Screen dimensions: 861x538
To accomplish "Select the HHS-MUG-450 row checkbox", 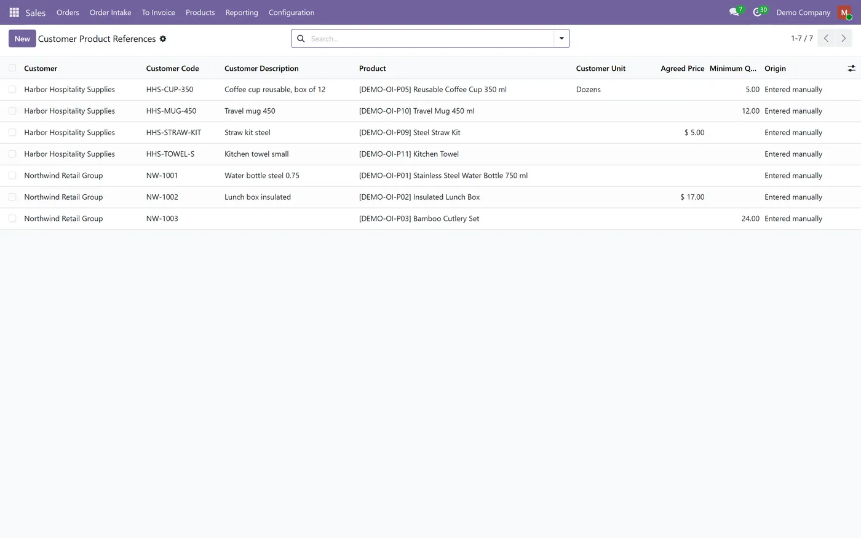I will (12, 111).
